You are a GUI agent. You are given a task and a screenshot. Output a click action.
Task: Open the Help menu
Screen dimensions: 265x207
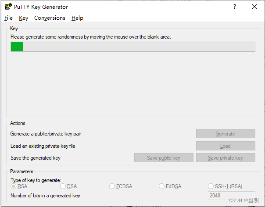77,18
